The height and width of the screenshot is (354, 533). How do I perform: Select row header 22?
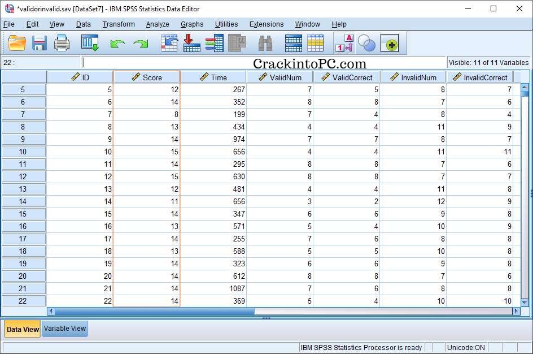click(23, 301)
